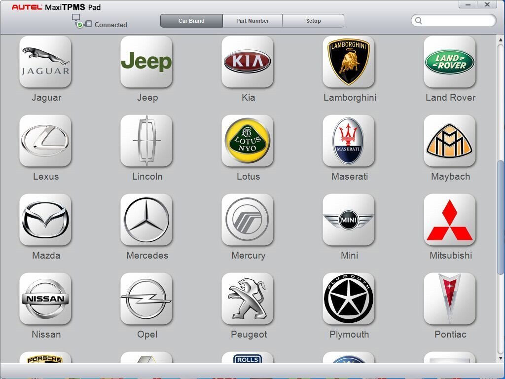Screen dimensions: 505x379
Task: Select the Lotus brand logo
Action: tap(248, 141)
